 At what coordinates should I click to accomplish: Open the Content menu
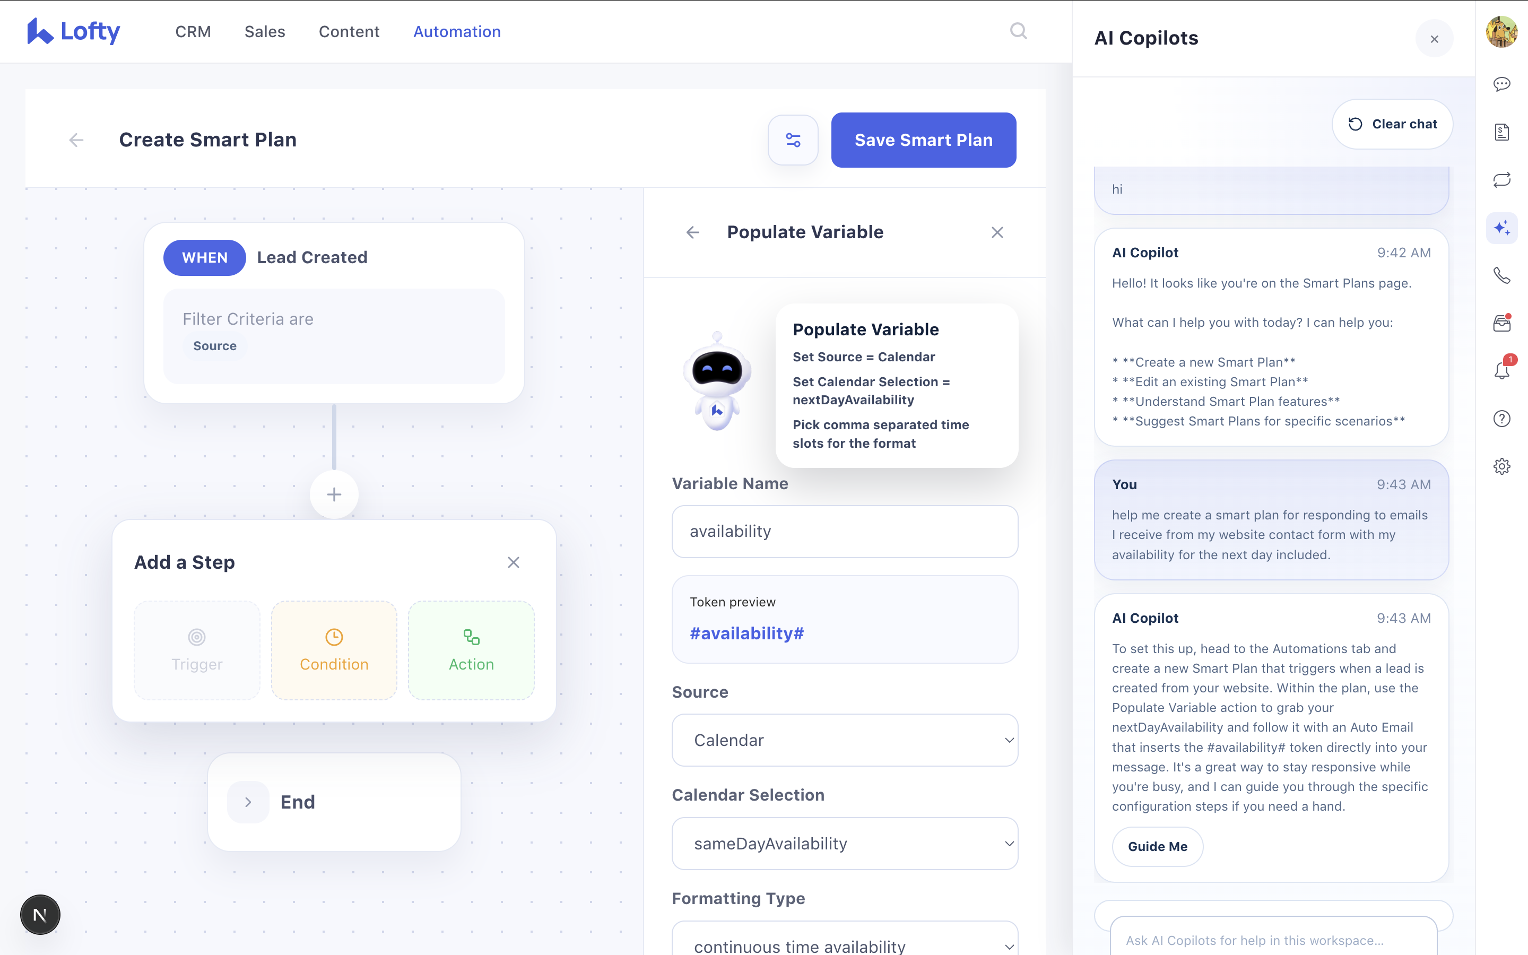[x=349, y=32]
